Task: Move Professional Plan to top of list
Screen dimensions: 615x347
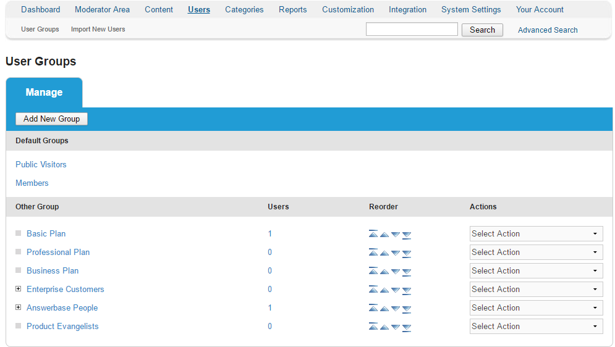Action: point(373,252)
